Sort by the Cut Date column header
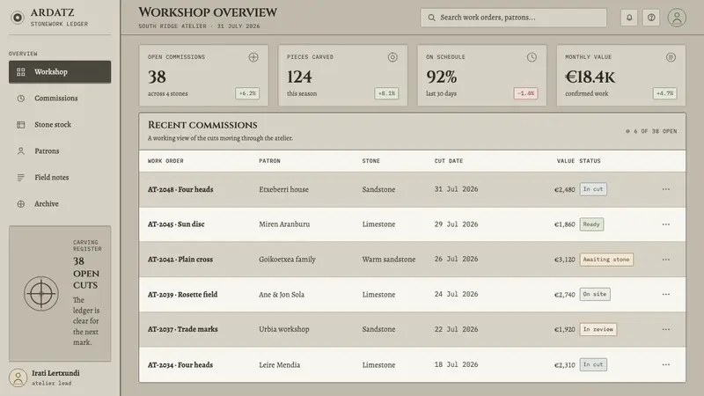Image resolution: width=704 pixels, height=396 pixels. click(449, 161)
